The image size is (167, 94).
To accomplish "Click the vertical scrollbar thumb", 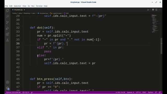I will click(161, 46).
